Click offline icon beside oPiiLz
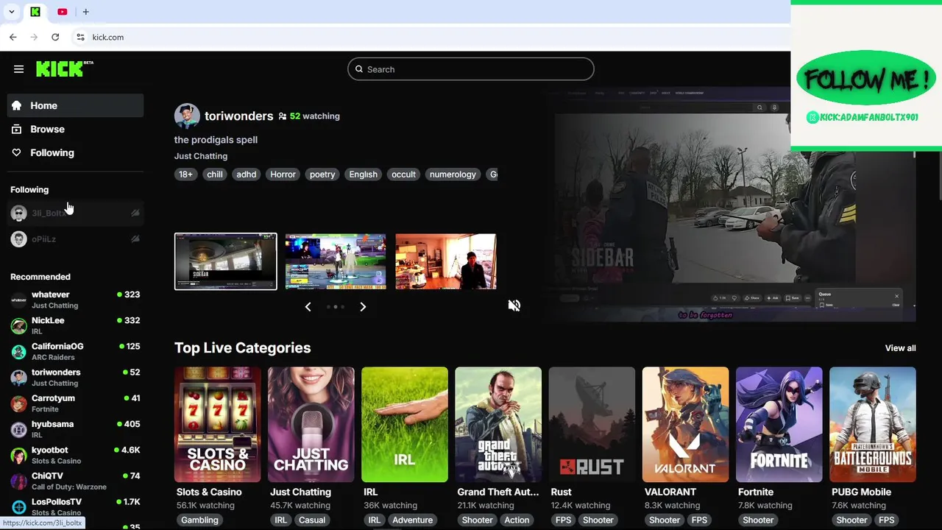The height and width of the screenshot is (530, 942). pyautogui.click(x=135, y=239)
